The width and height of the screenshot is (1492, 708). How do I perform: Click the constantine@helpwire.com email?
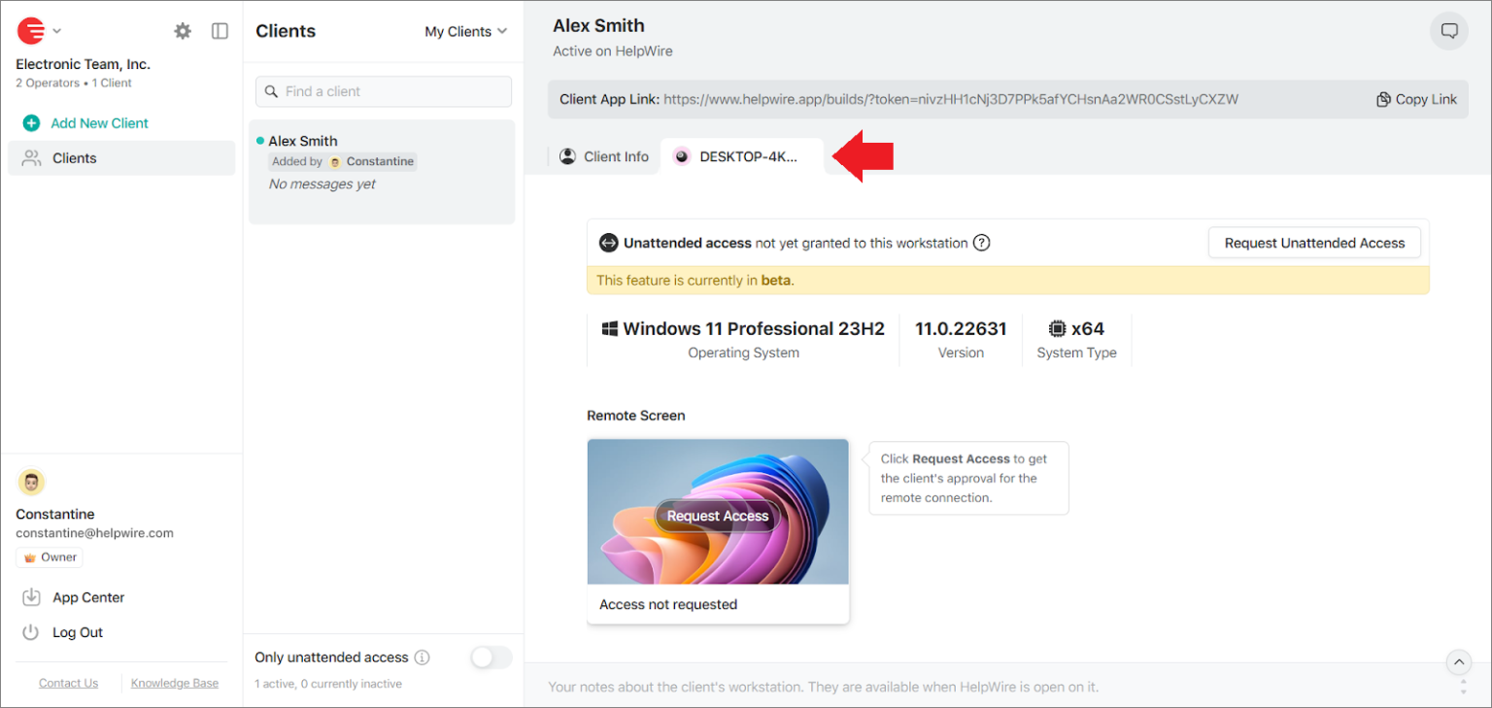(94, 533)
